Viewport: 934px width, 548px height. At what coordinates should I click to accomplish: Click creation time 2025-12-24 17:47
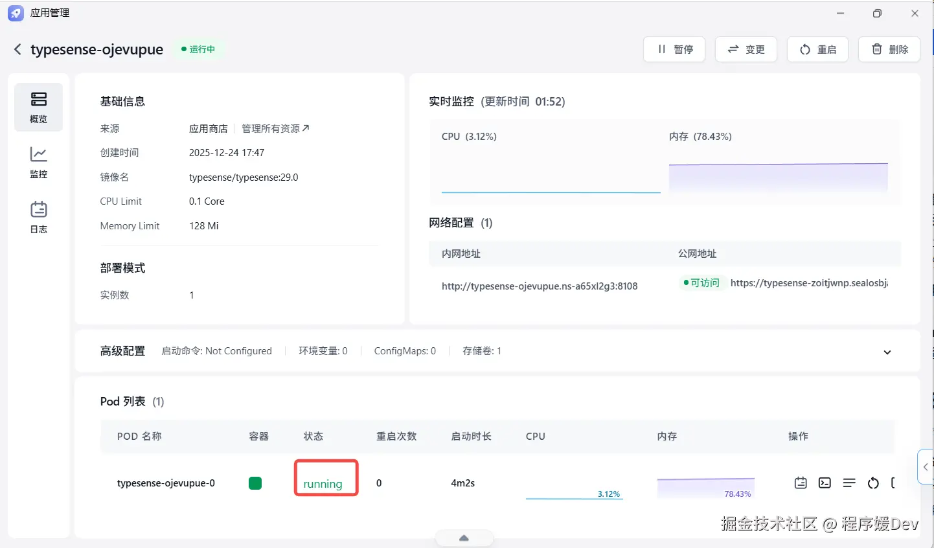pyautogui.click(x=227, y=153)
